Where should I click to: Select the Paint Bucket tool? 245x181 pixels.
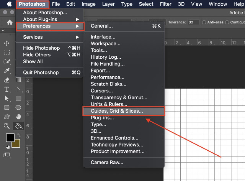(x=18, y=126)
